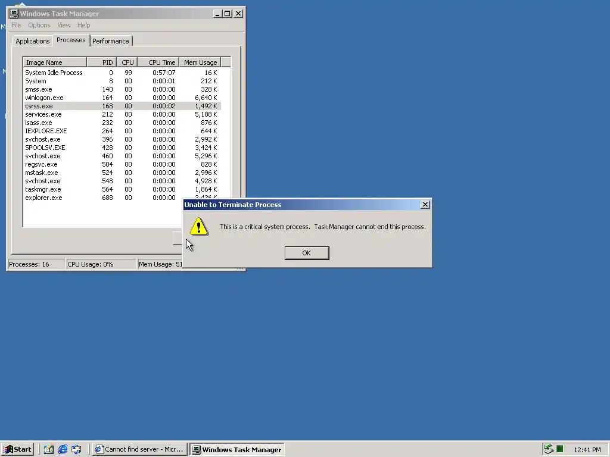This screenshot has width=610, height=457.
Task: Click OK in the Unable to Terminate dialog
Action: click(307, 253)
